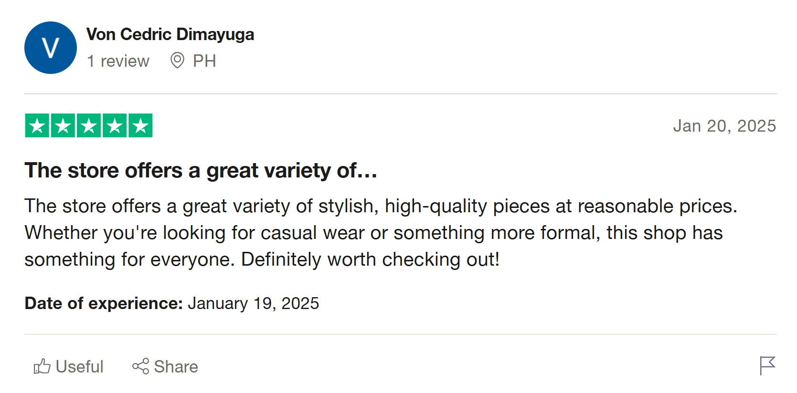The width and height of the screenshot is (797, 393).
Task: Flag this review using the flag icon
Action: pyautogui.click(x=767, y=366)
